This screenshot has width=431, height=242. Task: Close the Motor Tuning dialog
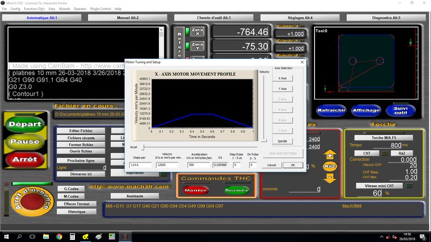point(302,62)
